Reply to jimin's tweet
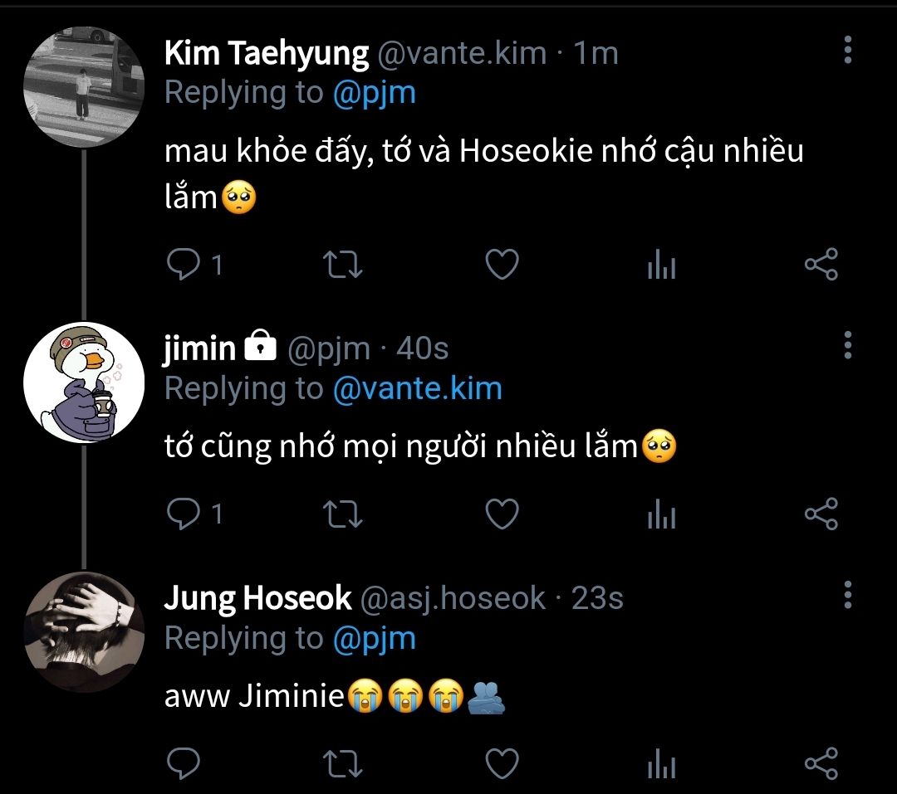The height and width of the screenshot is (794, 897). point(181,514)
